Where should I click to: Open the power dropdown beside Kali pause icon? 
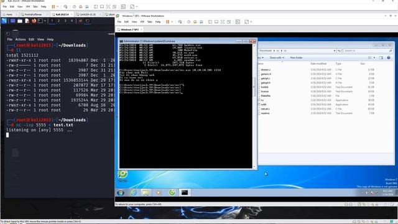click(58, 7)
